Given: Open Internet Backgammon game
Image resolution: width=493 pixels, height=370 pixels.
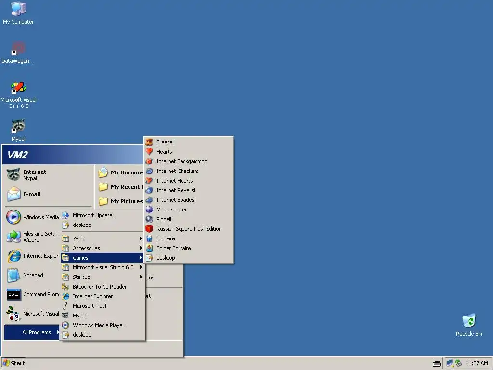Looking at the screenshot, I should pyautogui.click(x=188, y=161).
